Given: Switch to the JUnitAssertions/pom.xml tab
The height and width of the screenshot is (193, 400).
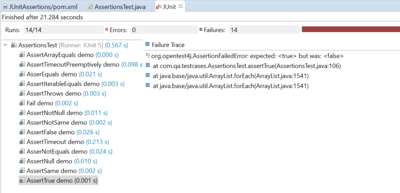Looking at the screenshot, I should click(41, 7).
